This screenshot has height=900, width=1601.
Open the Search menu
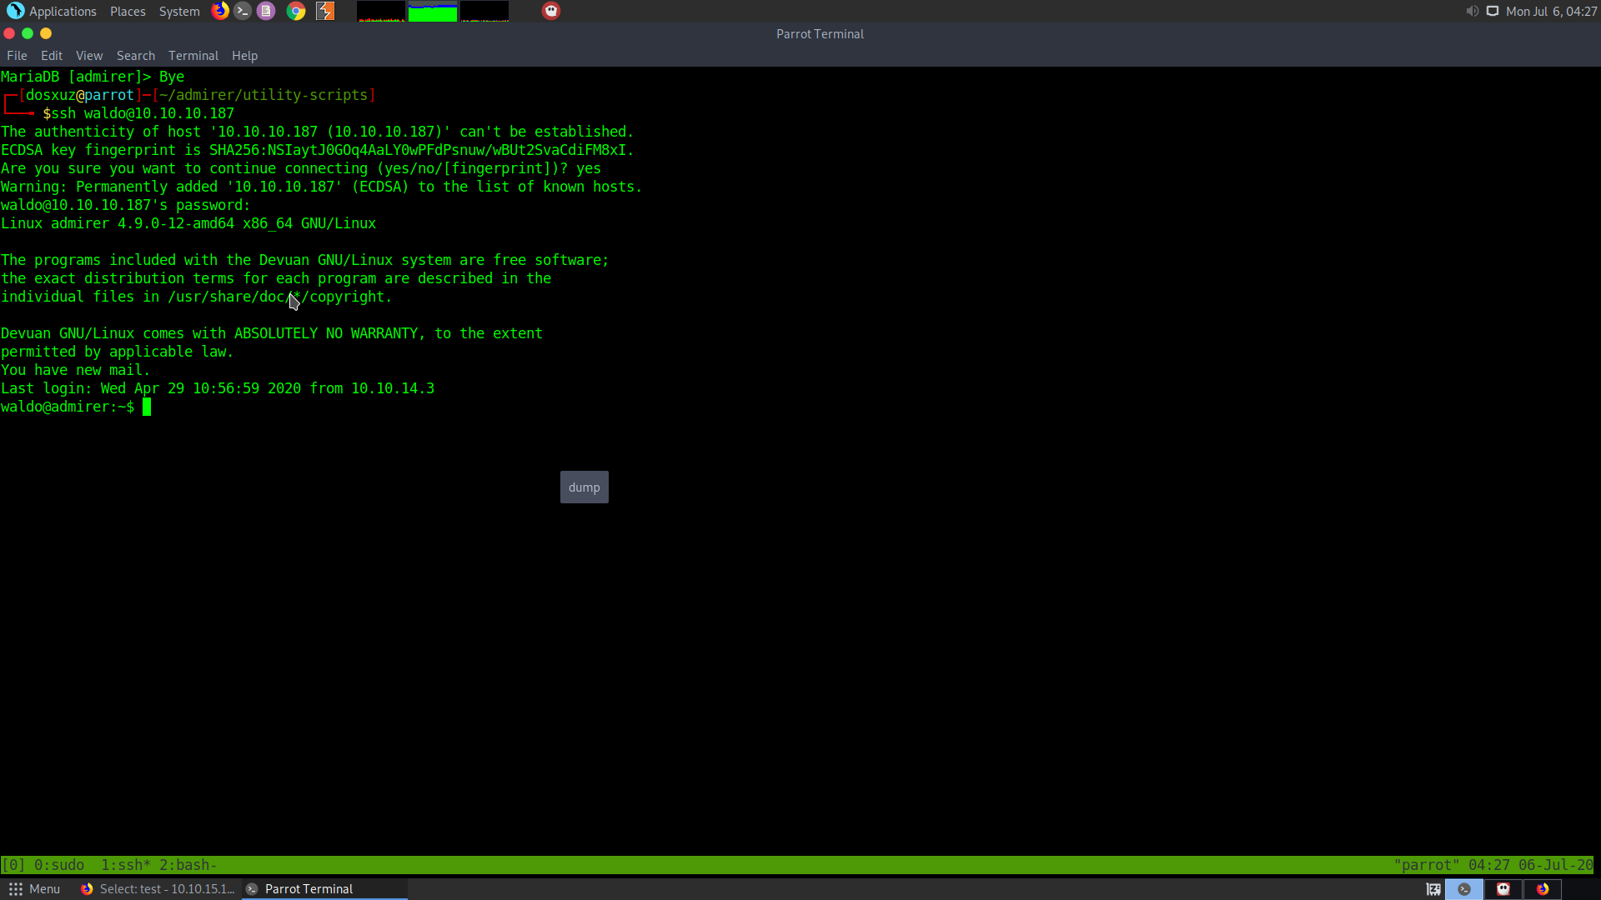tap(136, 56)
